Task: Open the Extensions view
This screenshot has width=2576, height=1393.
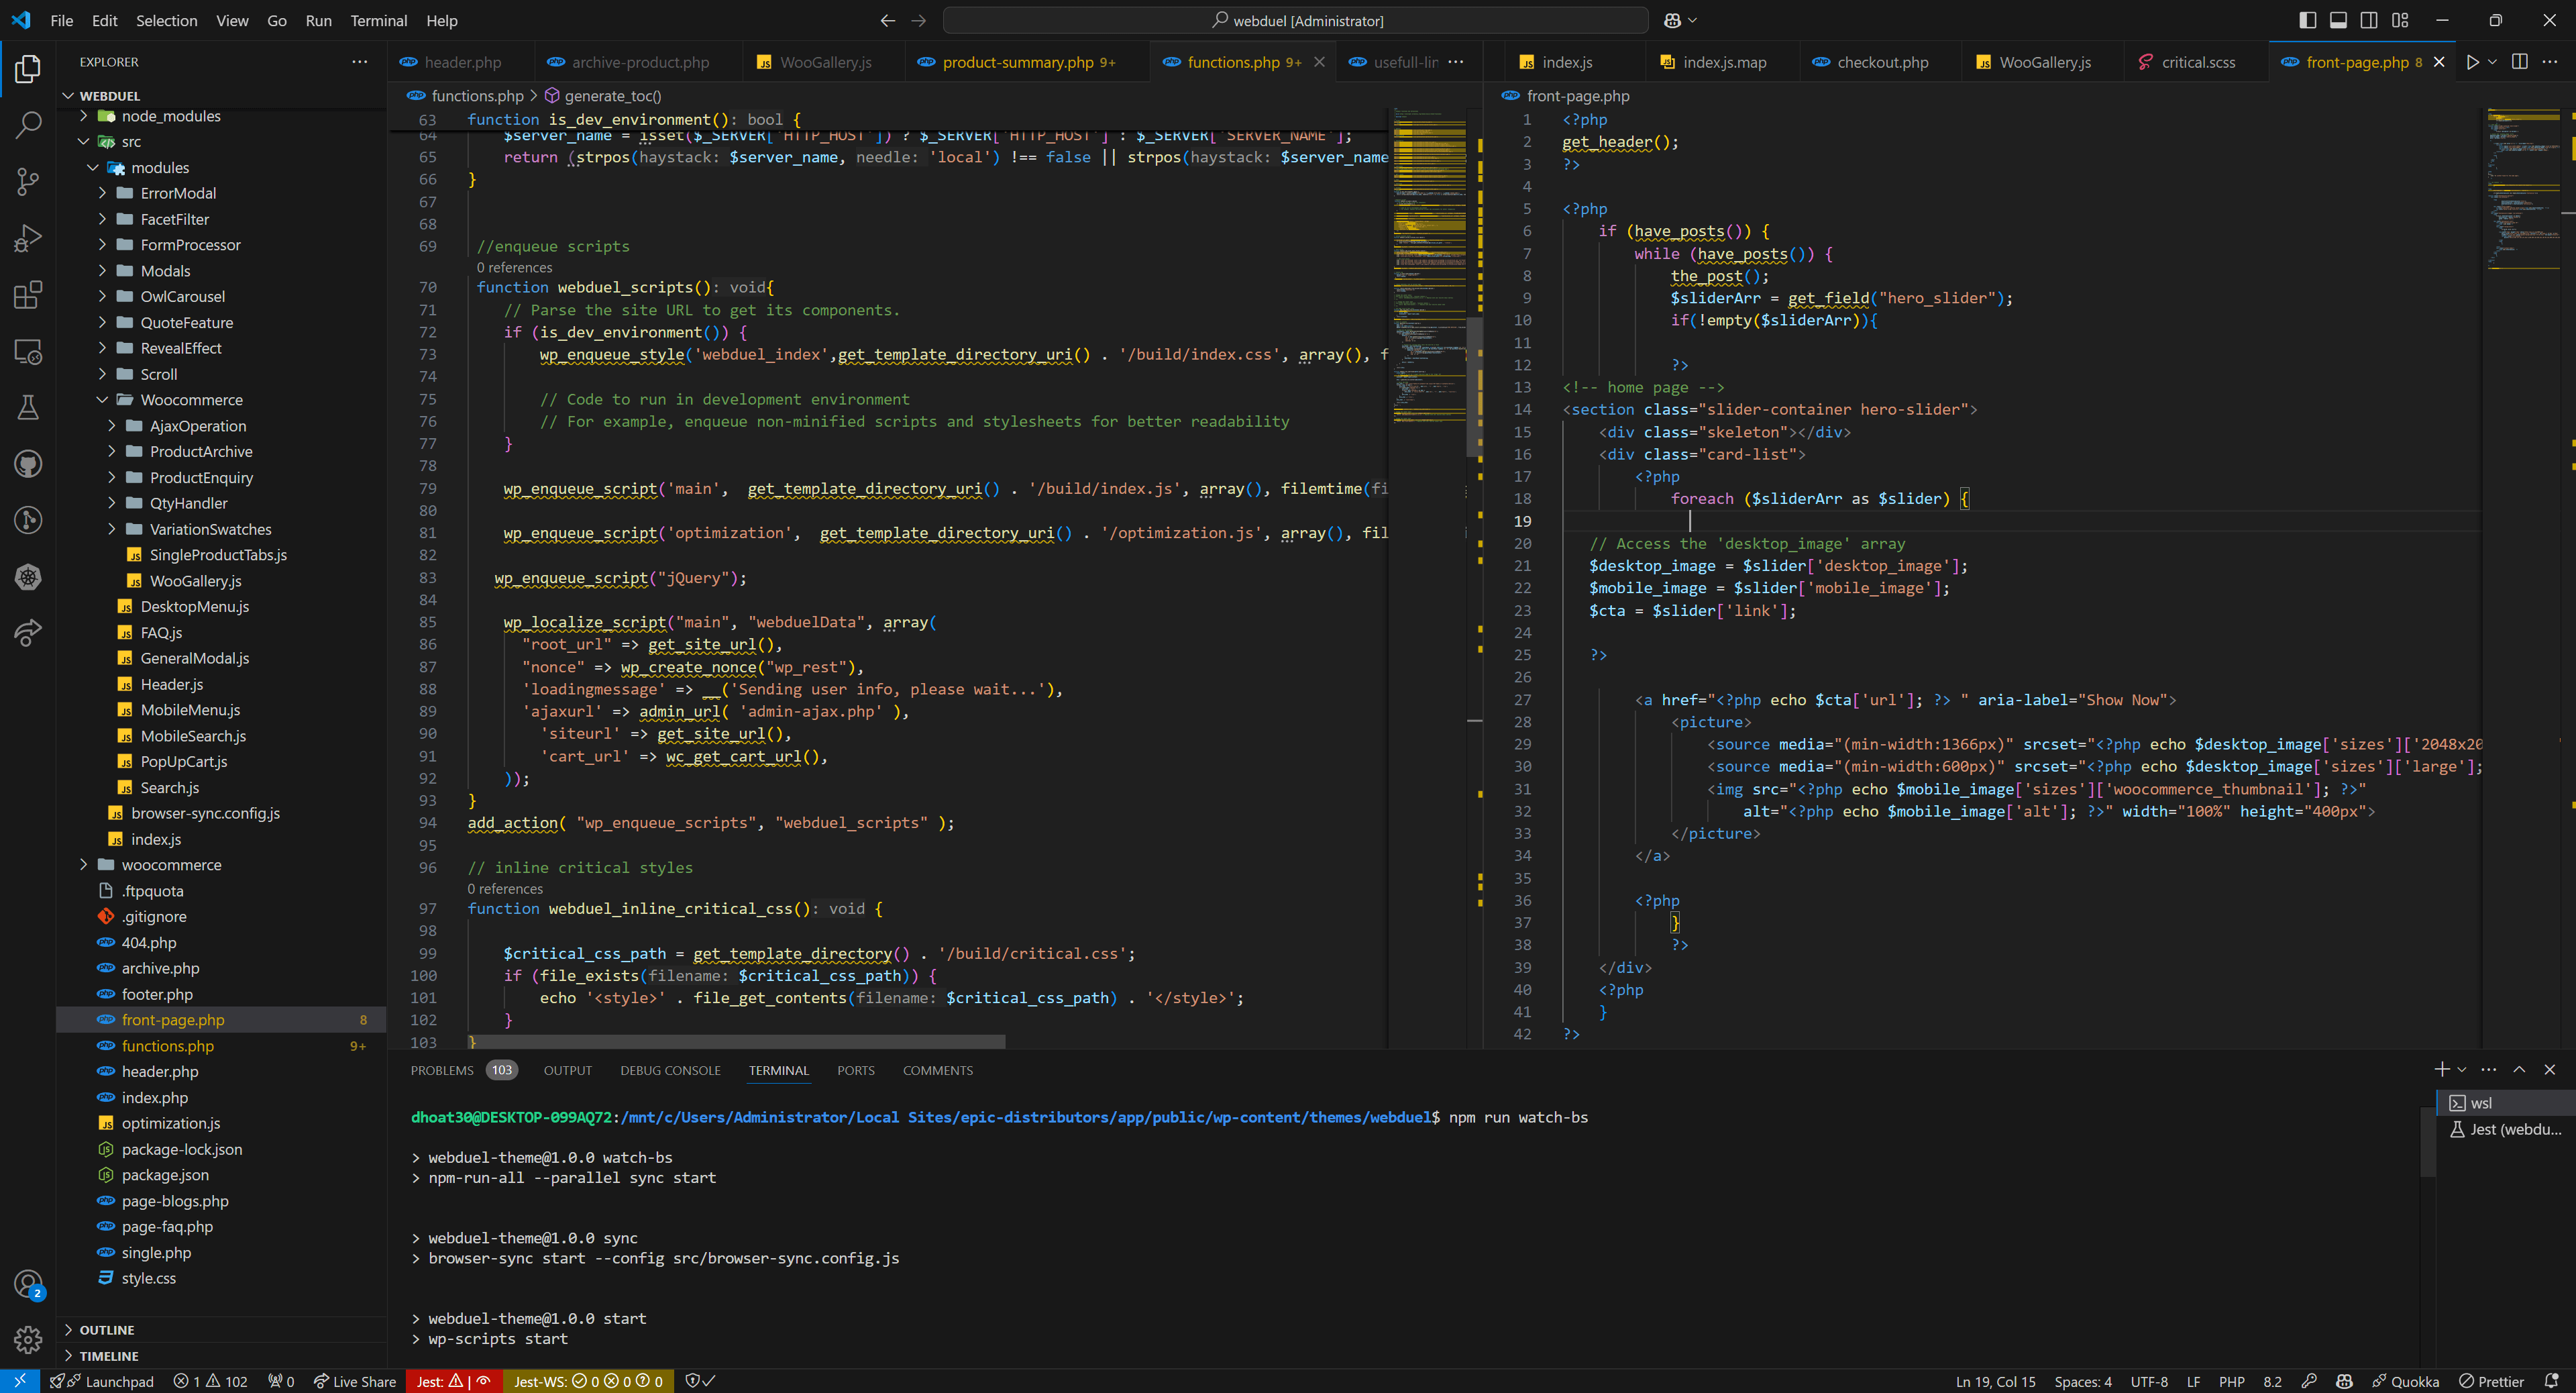Action: [28, 295]
